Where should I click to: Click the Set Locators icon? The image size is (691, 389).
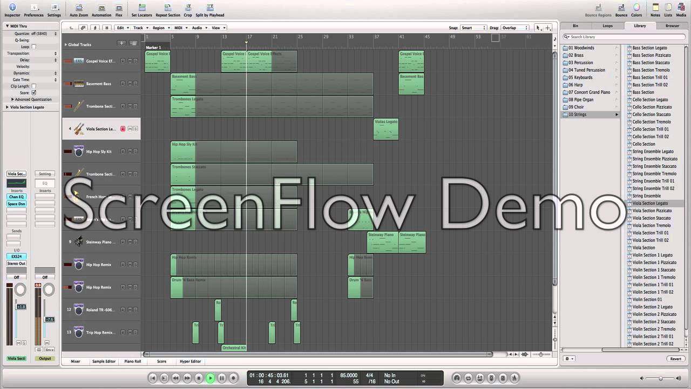click(142, 9)
